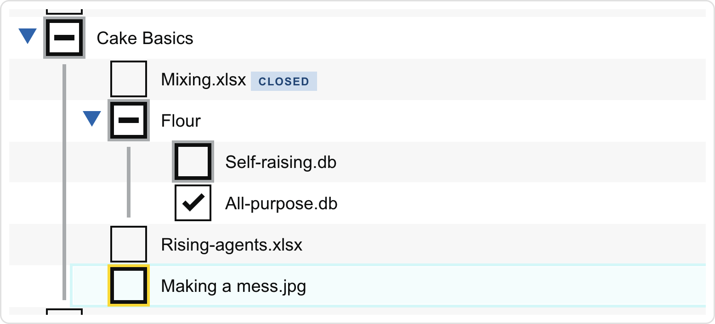Click the partially visible checkbox above Cake Basics
The image size is (715, 324).
point(64,11)
